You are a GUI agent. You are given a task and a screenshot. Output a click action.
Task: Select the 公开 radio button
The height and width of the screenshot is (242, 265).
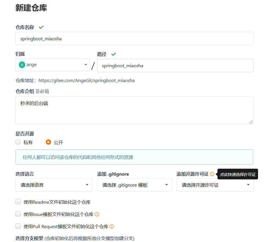click(x=48, y=142)
